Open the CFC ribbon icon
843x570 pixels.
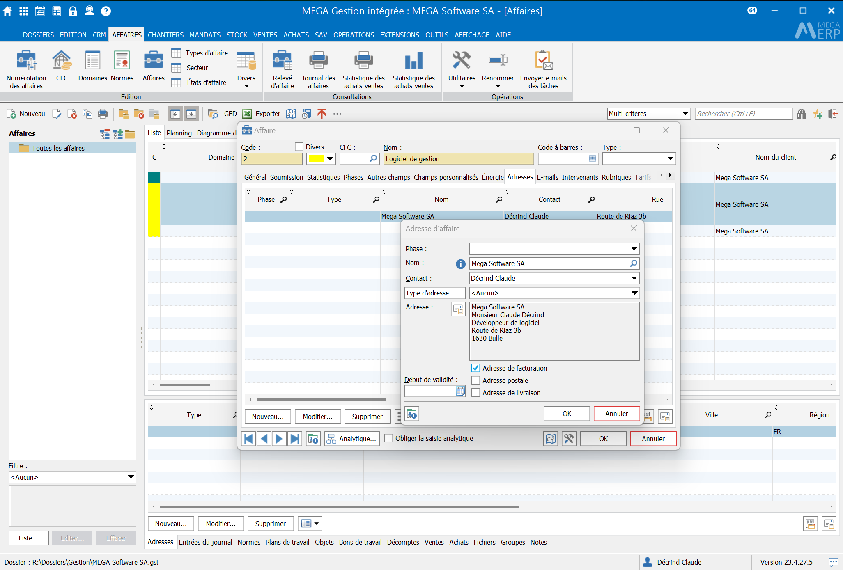click(x=62, y=66)
